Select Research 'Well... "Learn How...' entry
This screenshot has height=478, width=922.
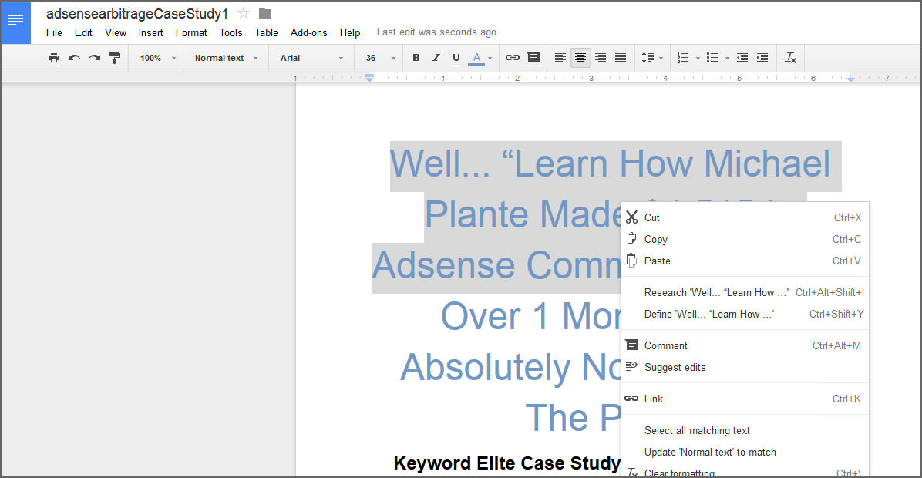[x=745, y=293]
